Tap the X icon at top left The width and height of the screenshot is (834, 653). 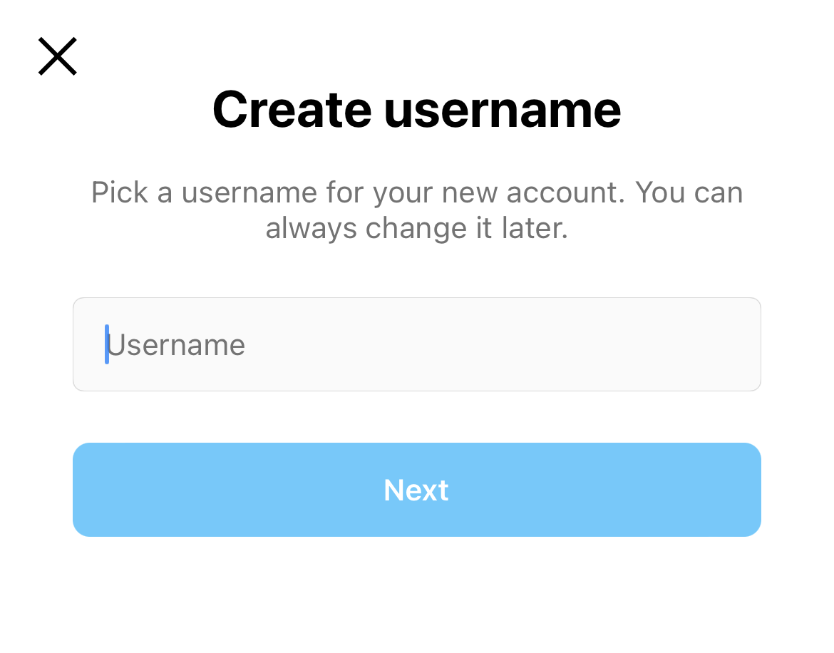coord(58,57)
